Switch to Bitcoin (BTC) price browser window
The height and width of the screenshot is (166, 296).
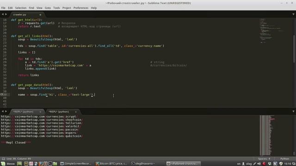click(x=111, y=164)
